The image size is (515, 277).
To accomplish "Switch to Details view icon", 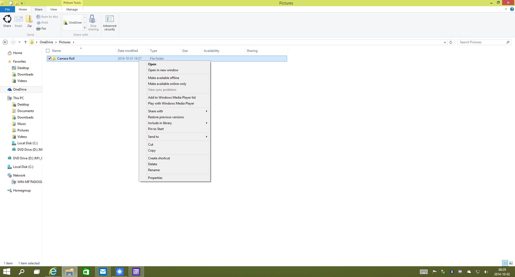I will [x=505, y=263].
